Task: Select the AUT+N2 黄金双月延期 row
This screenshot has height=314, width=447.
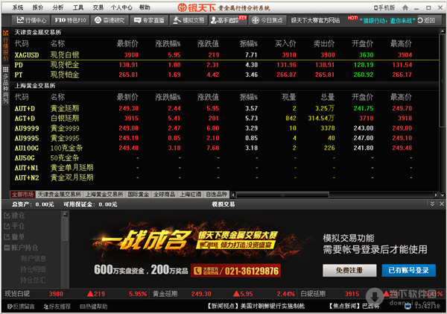Action: [224, 178]
